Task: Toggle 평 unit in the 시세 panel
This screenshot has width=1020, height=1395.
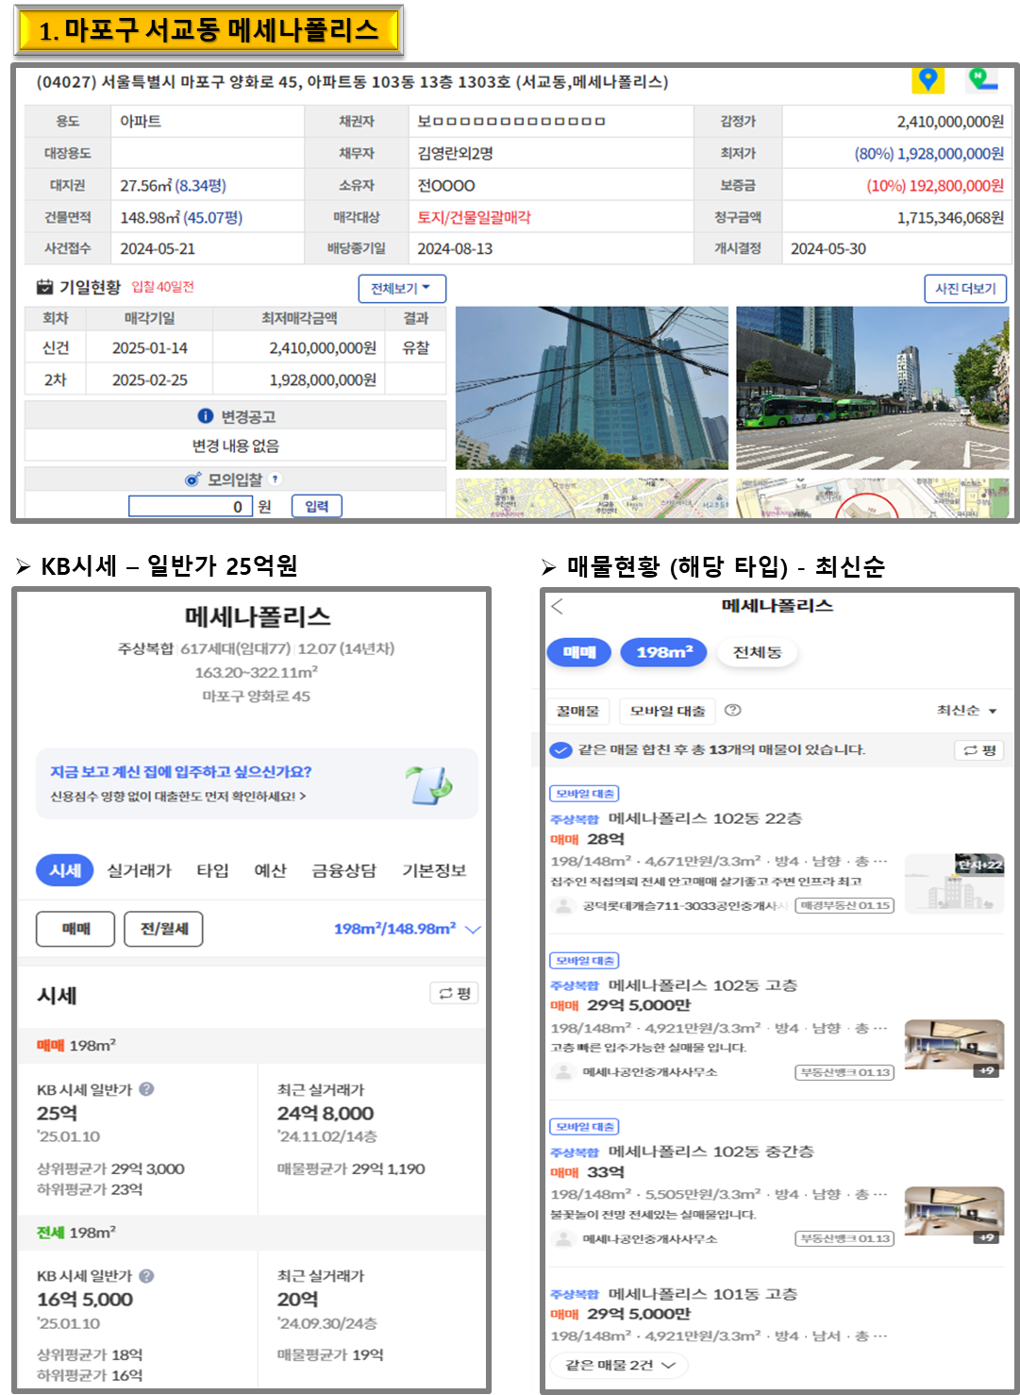Action: point(454,994)
